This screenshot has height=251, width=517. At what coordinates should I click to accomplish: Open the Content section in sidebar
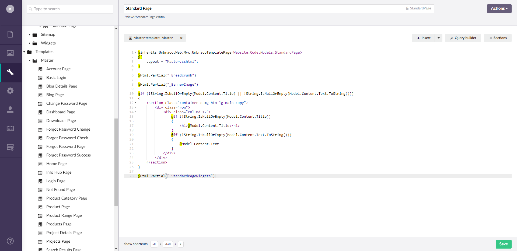point(10,34)
